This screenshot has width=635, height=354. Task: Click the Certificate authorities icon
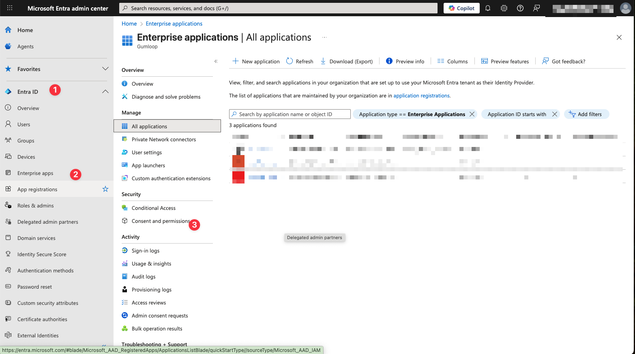pyautogui.click(x=8, y=319)
